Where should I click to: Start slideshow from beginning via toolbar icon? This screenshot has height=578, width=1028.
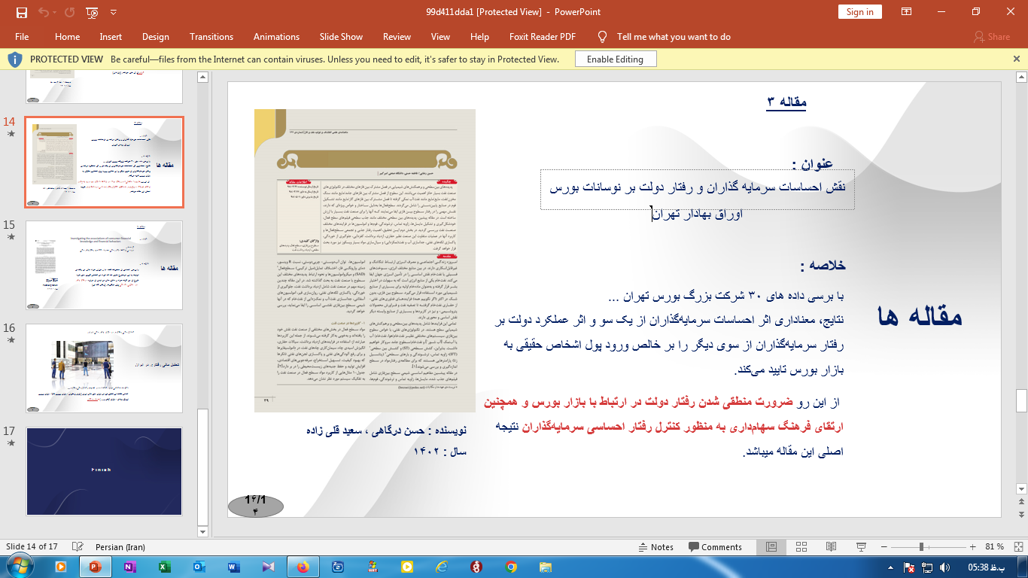[92, 12]
